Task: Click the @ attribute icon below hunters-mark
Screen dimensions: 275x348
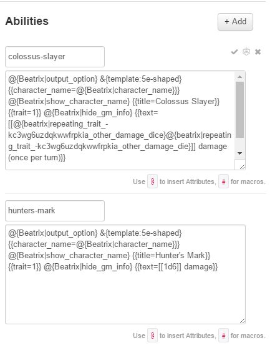Action: tap(153, 336)
